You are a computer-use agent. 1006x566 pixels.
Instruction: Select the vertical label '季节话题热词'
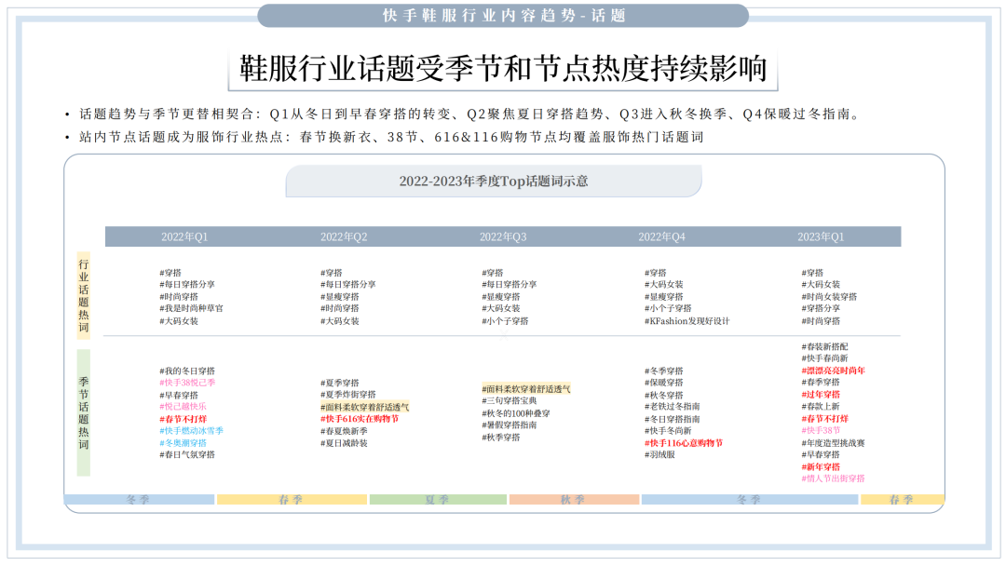[84, 412]
